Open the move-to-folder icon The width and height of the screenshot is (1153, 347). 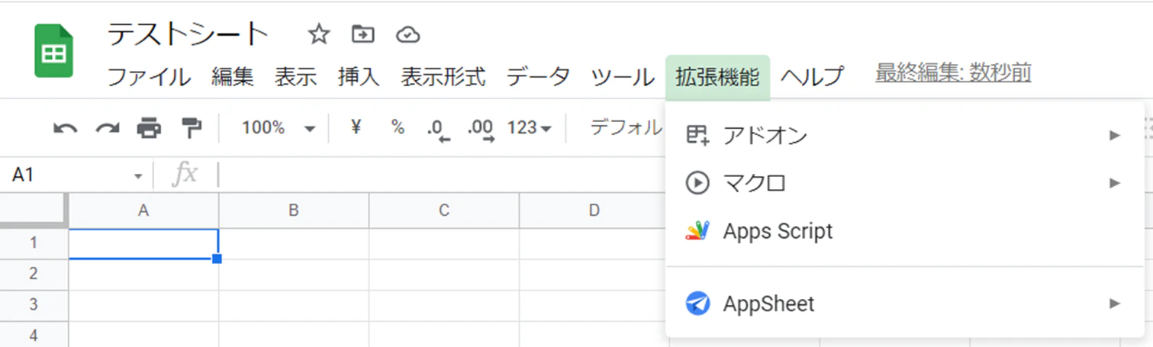(362, 34)
